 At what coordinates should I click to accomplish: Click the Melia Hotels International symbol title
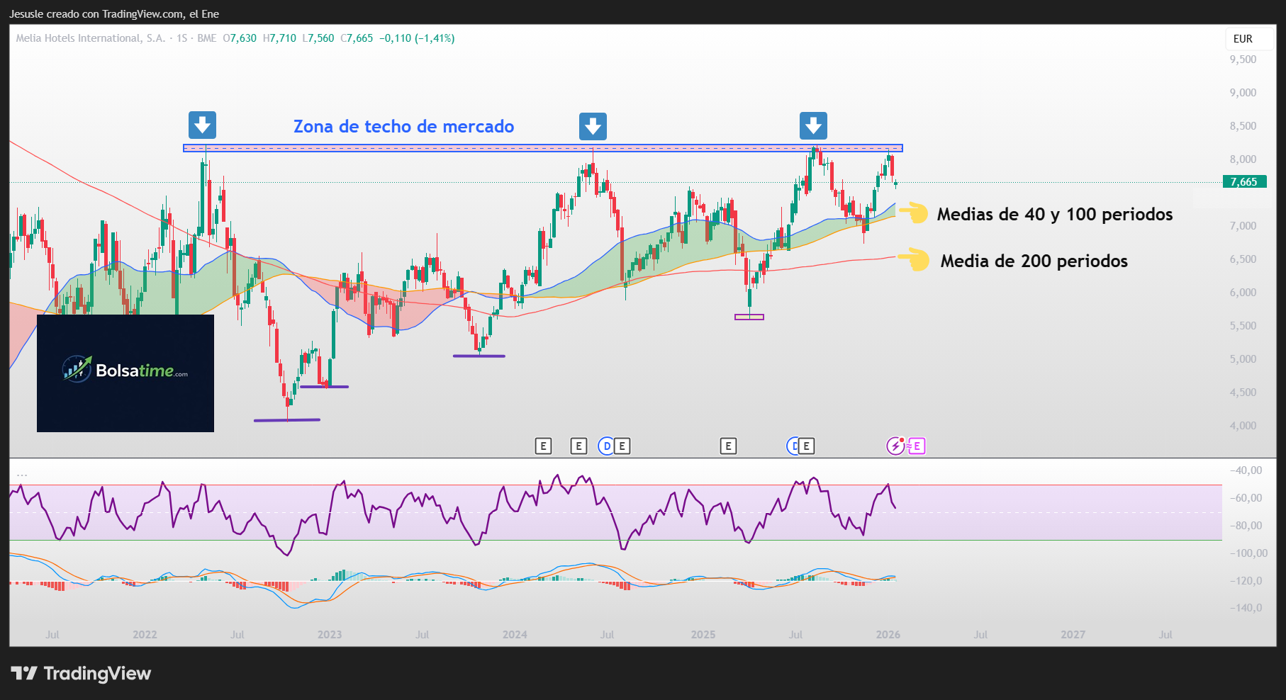pyautogui.click(x=90, y=38)
